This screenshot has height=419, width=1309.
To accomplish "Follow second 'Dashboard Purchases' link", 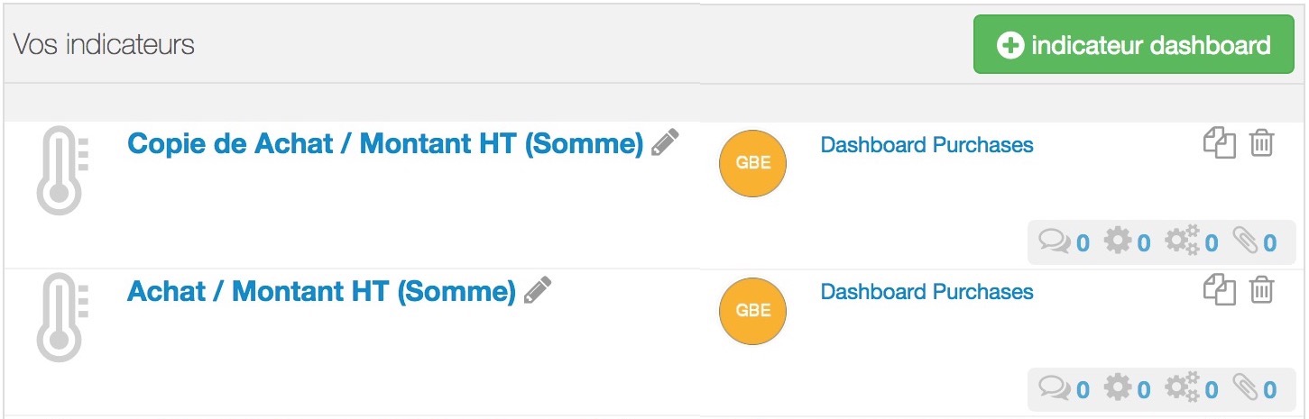I will (x=926, y=292).
